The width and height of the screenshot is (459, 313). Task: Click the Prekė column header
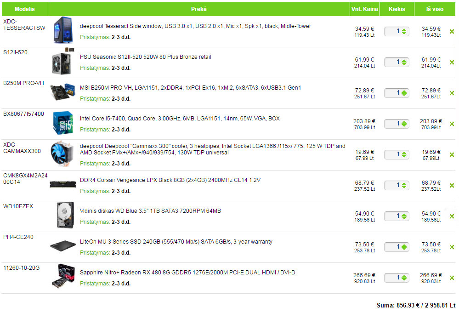tap(199, 9)
